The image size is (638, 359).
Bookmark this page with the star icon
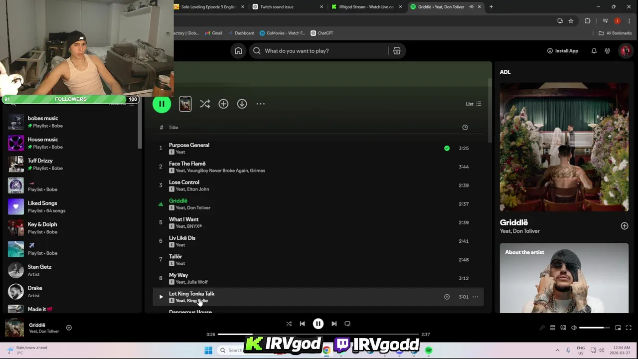[571, 20]
